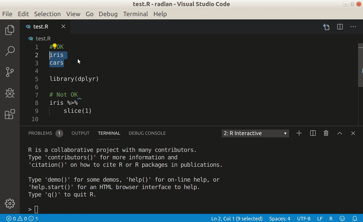Switch to the OUTPUT panel tab

(80, 133)
